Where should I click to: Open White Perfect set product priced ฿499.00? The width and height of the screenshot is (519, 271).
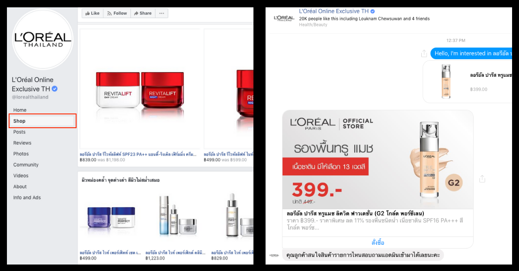(111, 222)
